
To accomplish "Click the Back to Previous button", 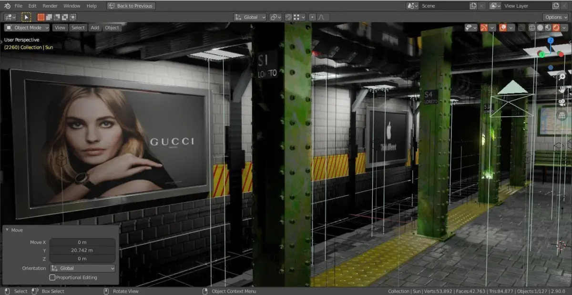I will (131, 6).
